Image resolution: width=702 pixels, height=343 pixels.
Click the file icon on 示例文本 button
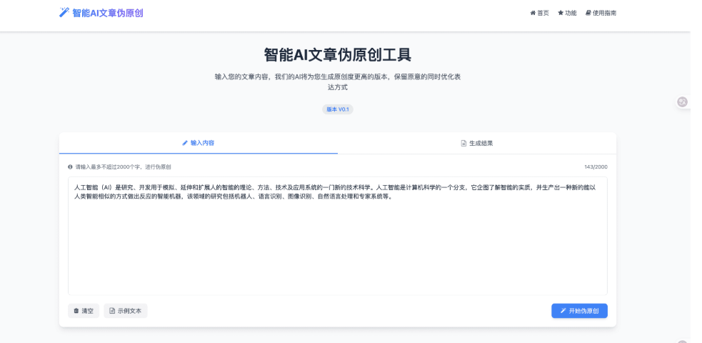pyautogui.click(x=112, y=311)
